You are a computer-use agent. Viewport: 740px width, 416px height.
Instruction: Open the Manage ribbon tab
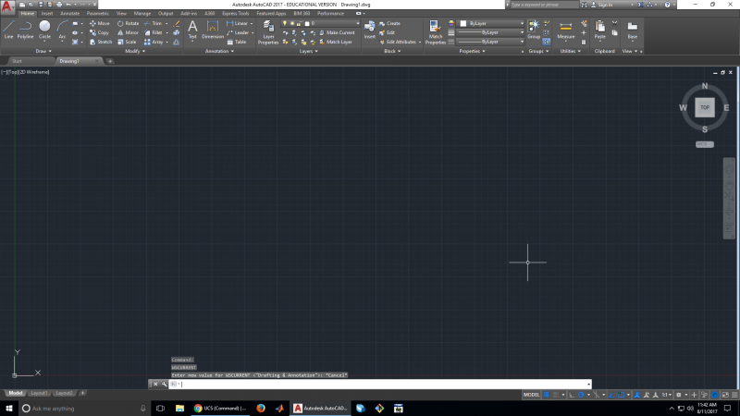click(x=142, y=13)
